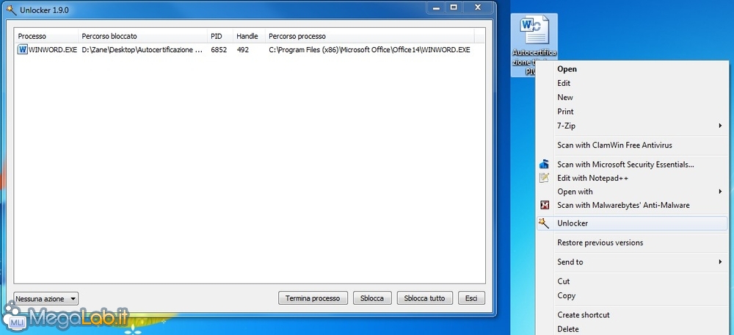734x335 pixels.
Task: Click the Notepad++ icon in context menu
Action: (x=544, y=178)
